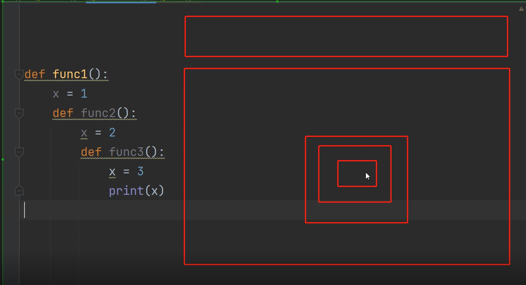Click the variable x assigned 3

coord(112,172)
